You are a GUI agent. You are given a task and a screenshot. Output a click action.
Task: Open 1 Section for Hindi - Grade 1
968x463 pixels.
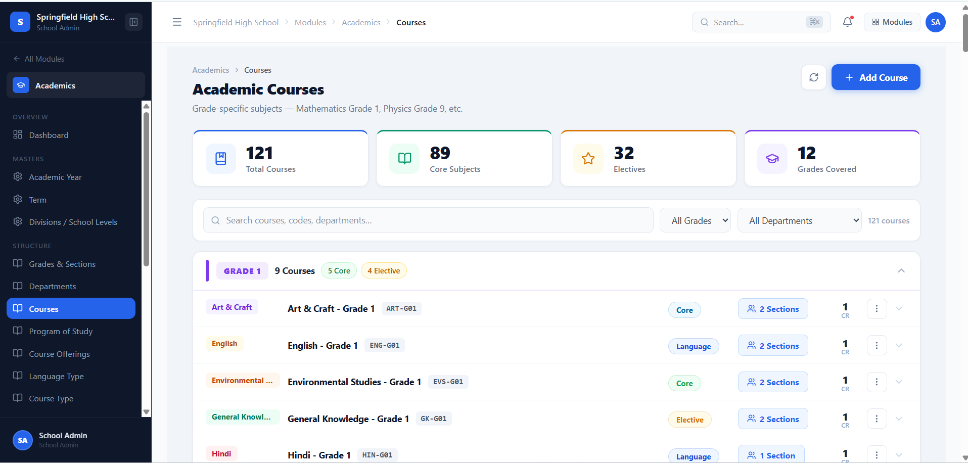pos(771,454)
